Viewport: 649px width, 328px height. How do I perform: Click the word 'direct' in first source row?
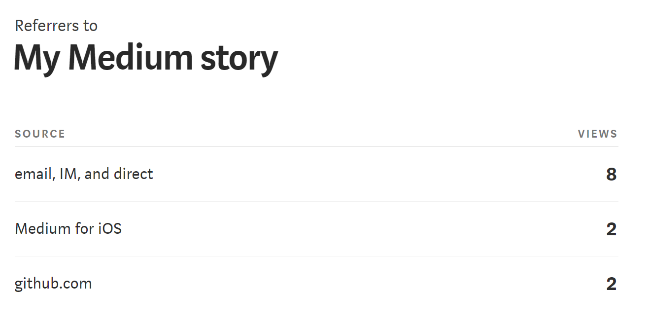[x=134, y=174]
